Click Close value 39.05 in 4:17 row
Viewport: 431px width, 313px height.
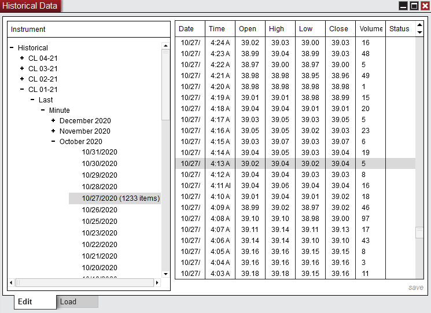pyautogui.click(x=340, y=120)
